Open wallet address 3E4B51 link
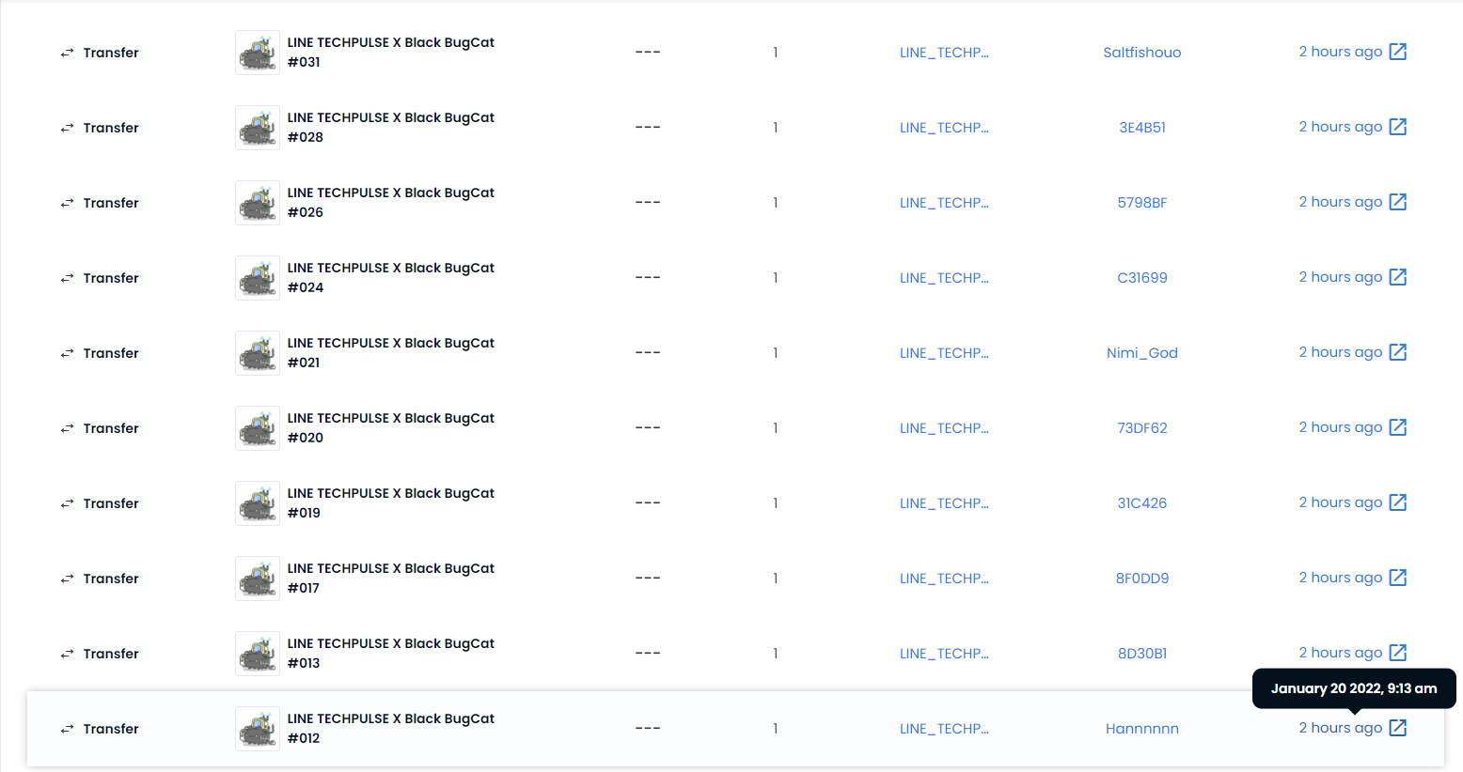The width and height of the screenshot is (1463, 772). point(1142,128)
